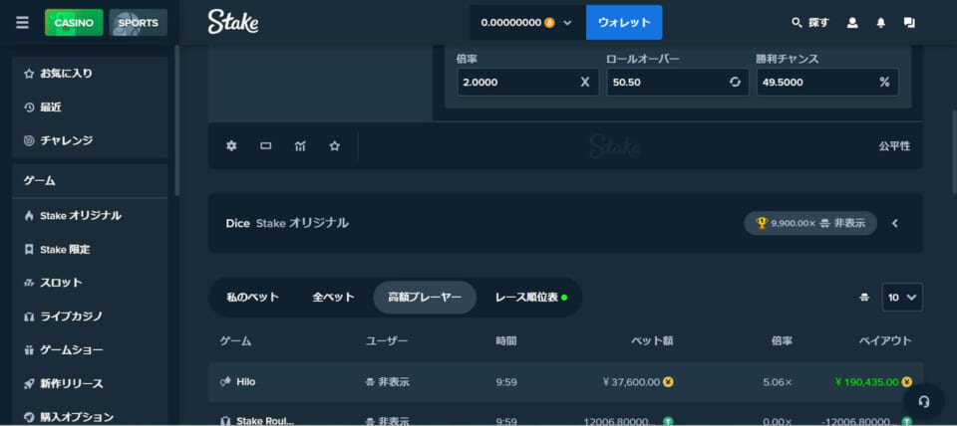
Task: Click the Stake Roul... game link
Action: tap(257, 420)
